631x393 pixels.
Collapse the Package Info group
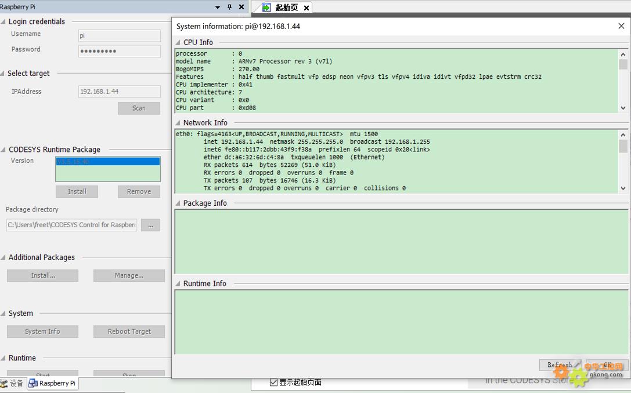coord(178,203)
